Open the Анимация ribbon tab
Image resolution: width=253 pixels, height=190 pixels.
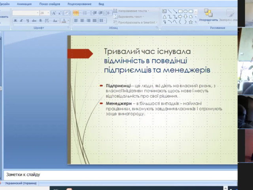[x=25, y=4]
